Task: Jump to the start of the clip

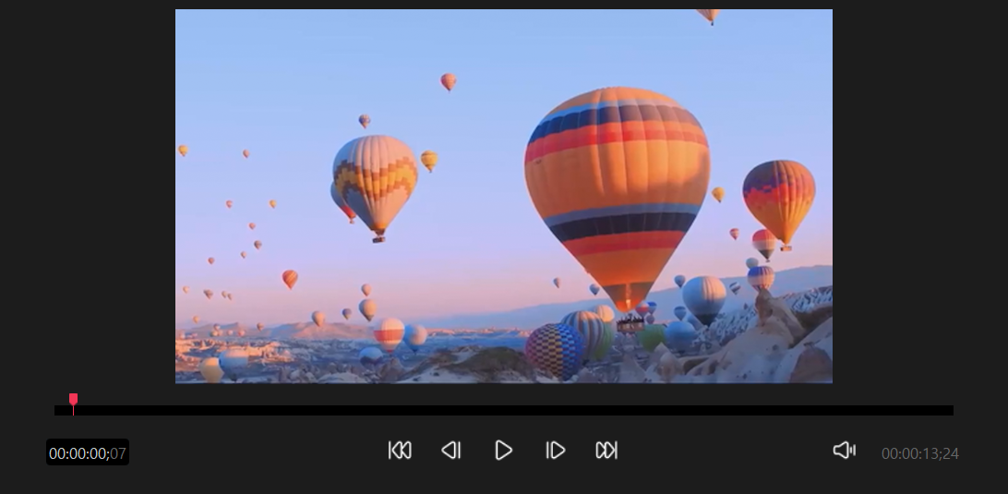Action: click(400, 451)
